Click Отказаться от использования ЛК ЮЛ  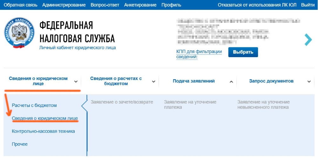[257, 5]
